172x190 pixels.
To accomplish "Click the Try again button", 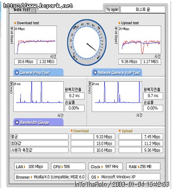I will (112, 9).
